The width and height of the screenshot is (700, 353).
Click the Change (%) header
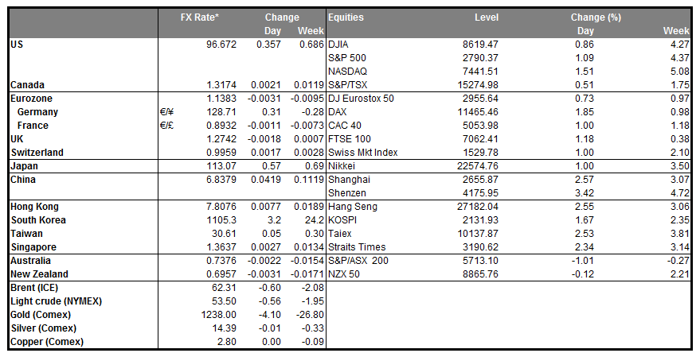click(x=596, y=17)
